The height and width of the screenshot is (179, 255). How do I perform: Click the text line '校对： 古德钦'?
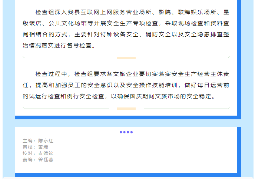(38, 153)
